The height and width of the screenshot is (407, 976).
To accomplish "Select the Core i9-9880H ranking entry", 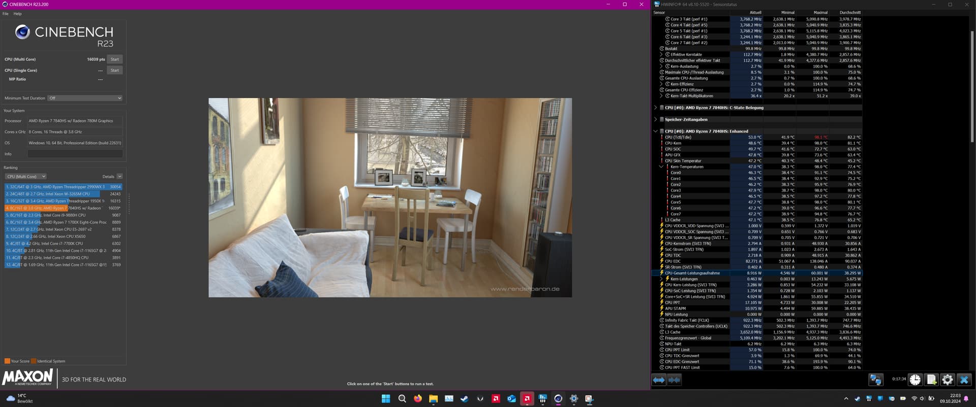I will [x=64, y=215].
